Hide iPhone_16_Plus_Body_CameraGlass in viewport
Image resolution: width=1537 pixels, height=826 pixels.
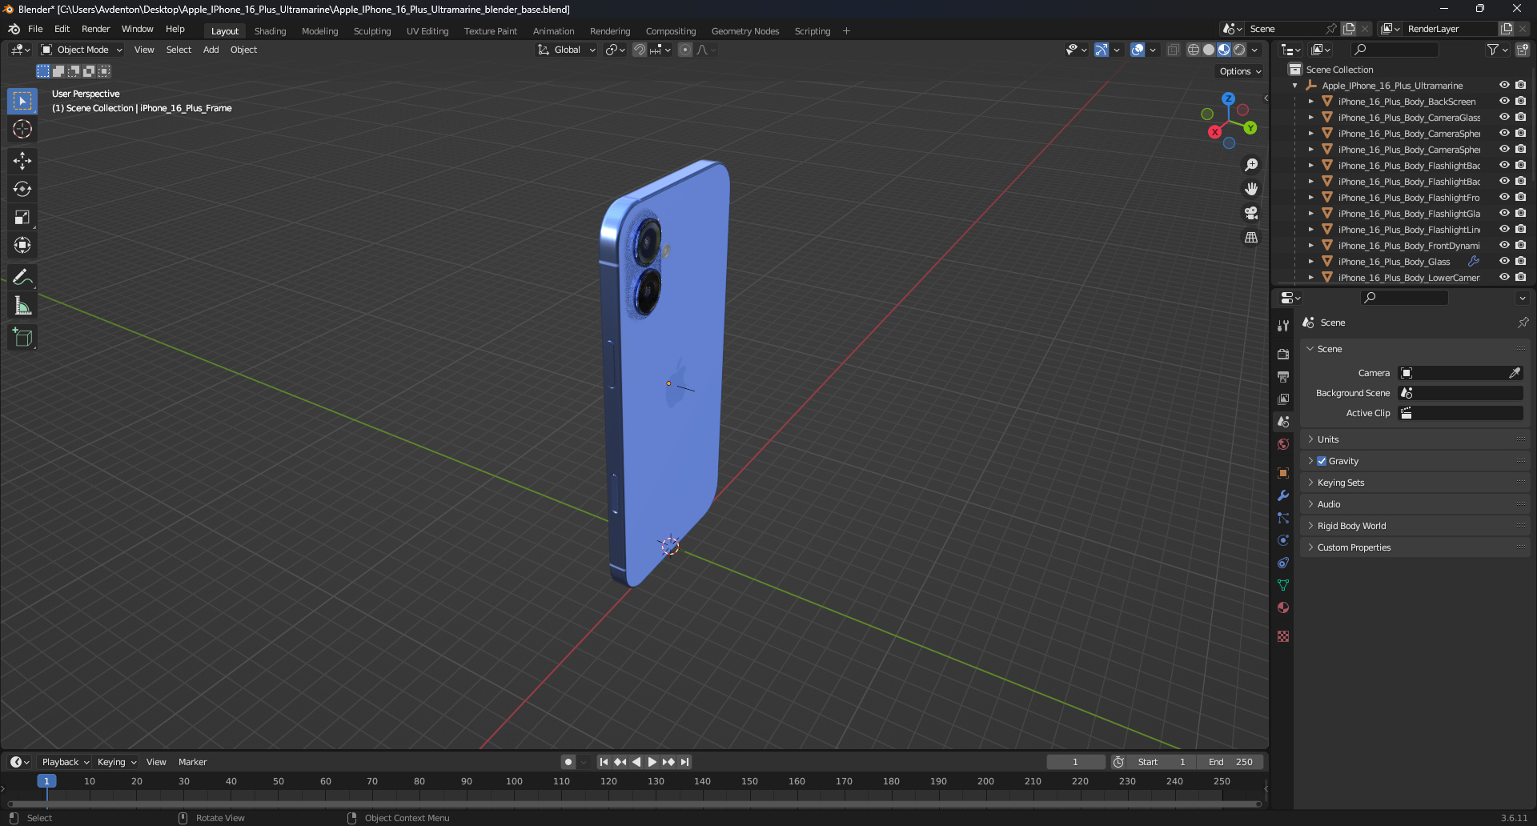pos(1504,117)
